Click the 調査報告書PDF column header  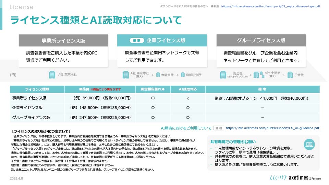(153, 89)
